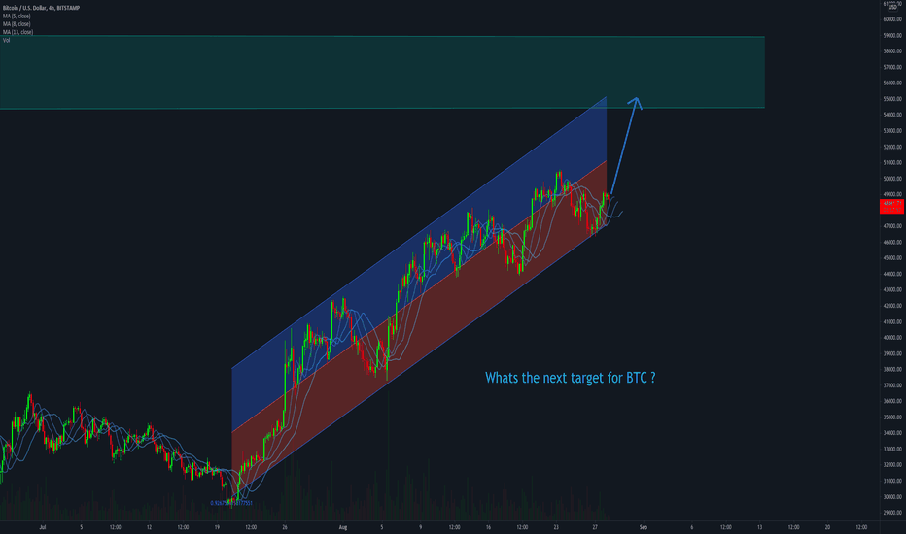This screenshot has height=534, width=906.
Task: Click the red current price label on axis
Action: pyautogui.click(x=891, y=206)
